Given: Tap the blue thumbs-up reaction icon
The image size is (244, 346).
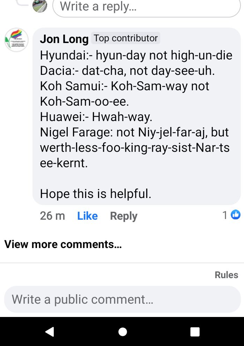Looking at the screenshot, I should (236, 215).
